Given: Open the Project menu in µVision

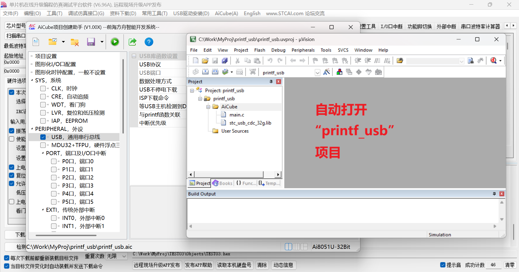Looking at the screenshot, I should click(x=241, y=50).
